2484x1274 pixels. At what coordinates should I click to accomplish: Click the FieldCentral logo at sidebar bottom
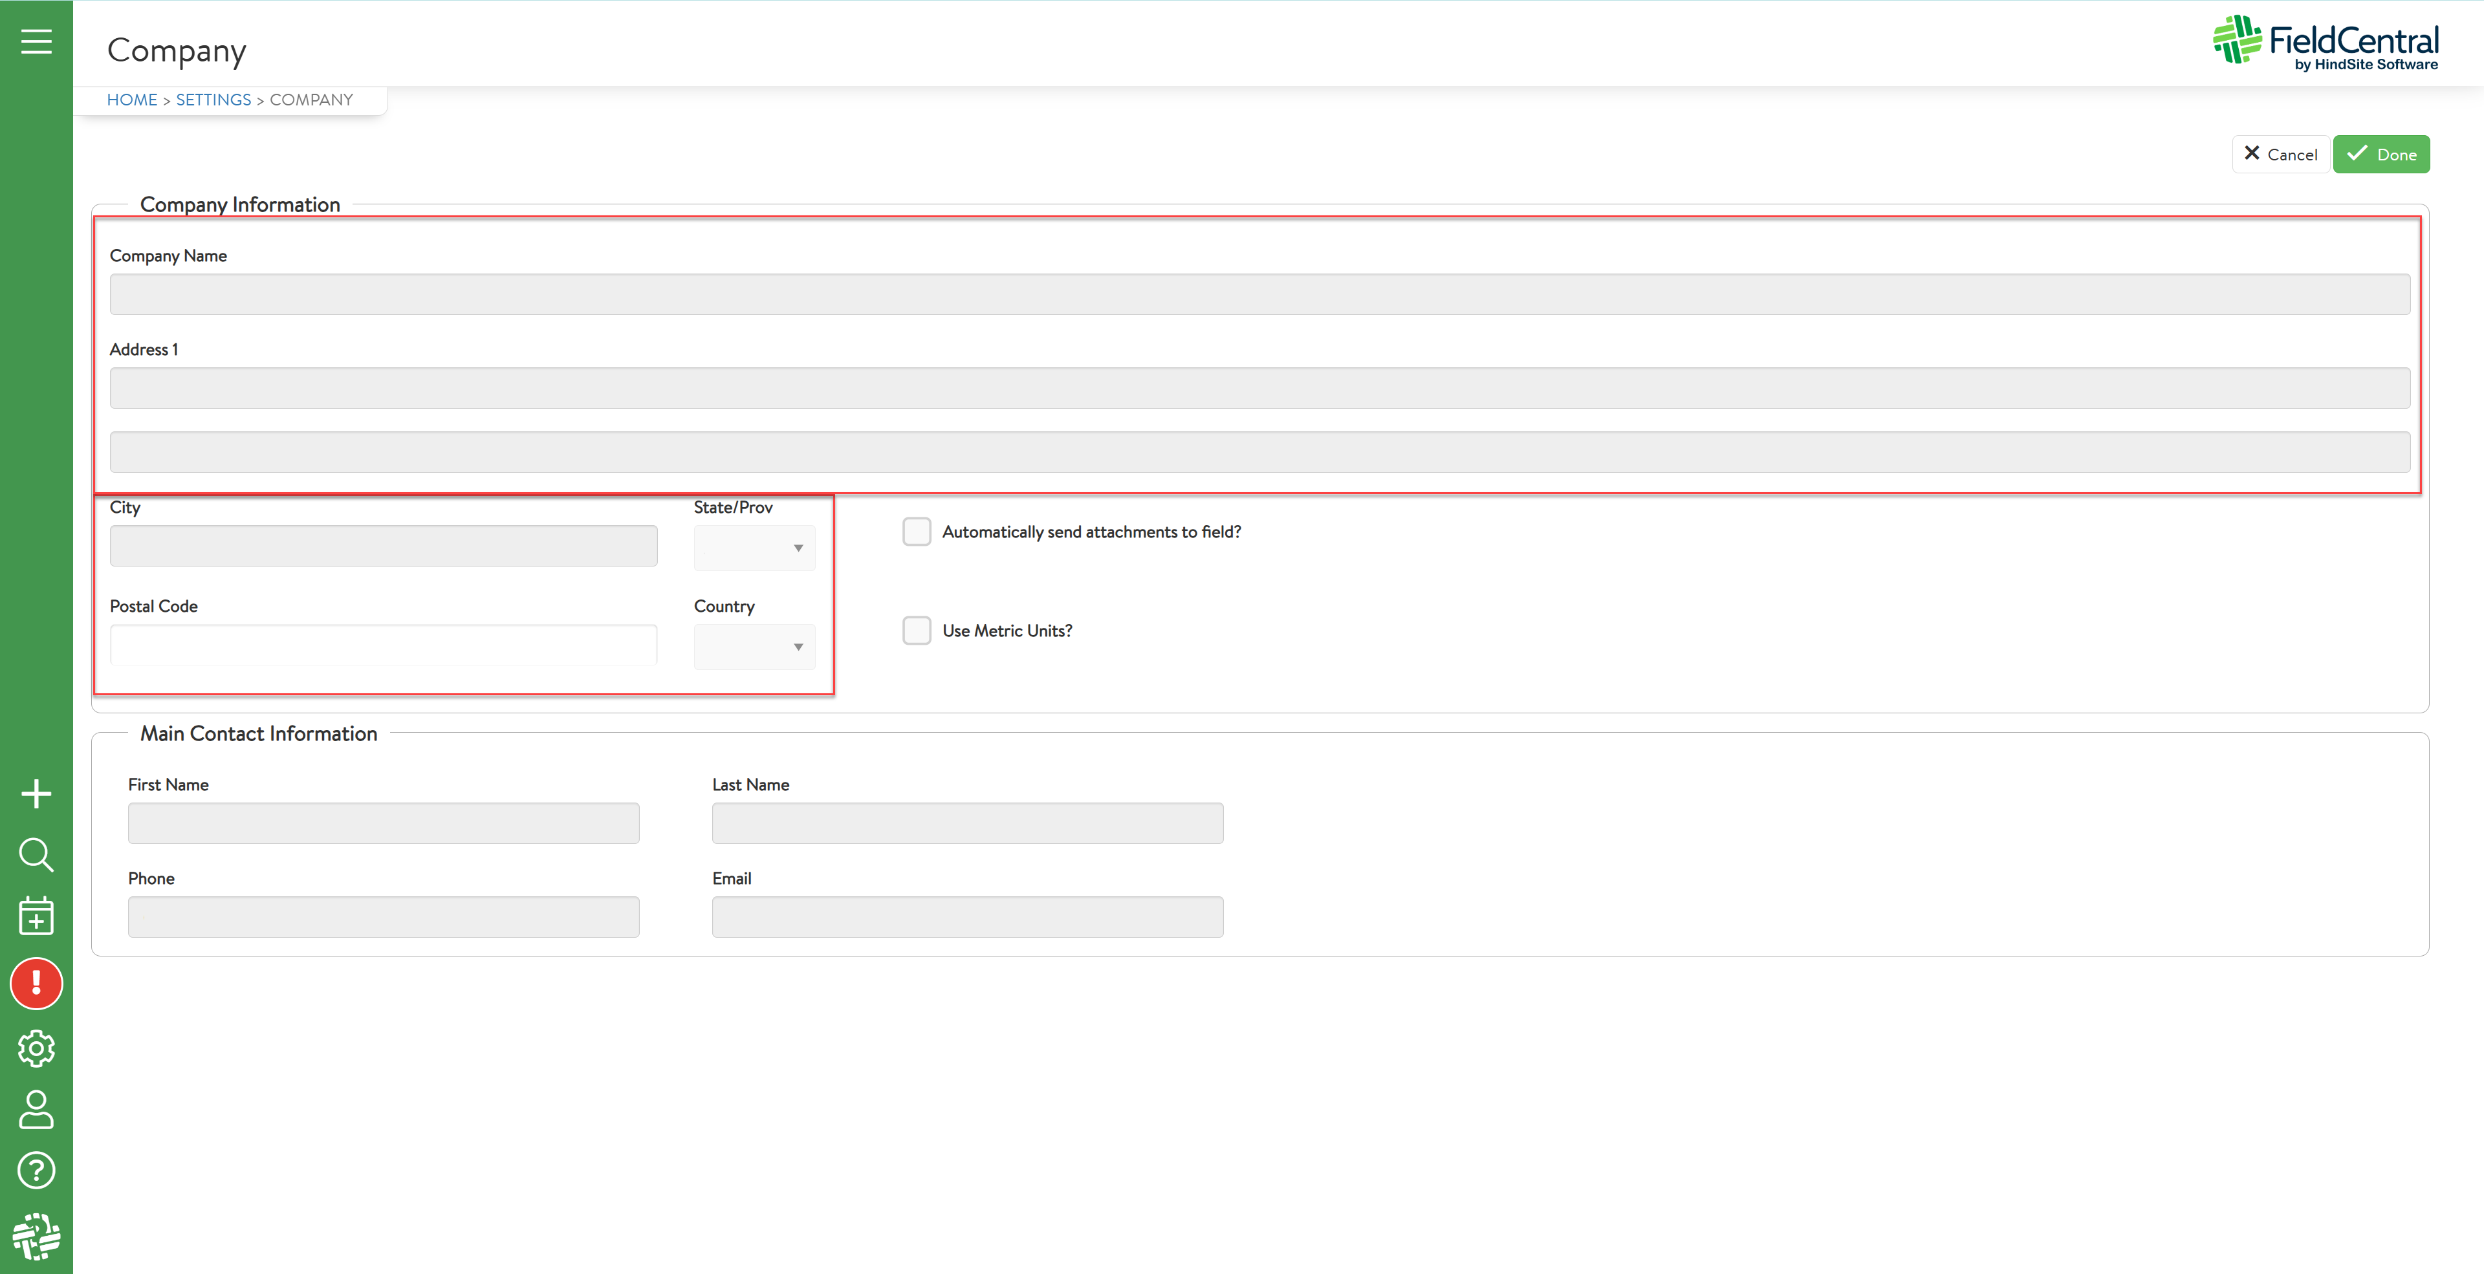[37, 1235]
